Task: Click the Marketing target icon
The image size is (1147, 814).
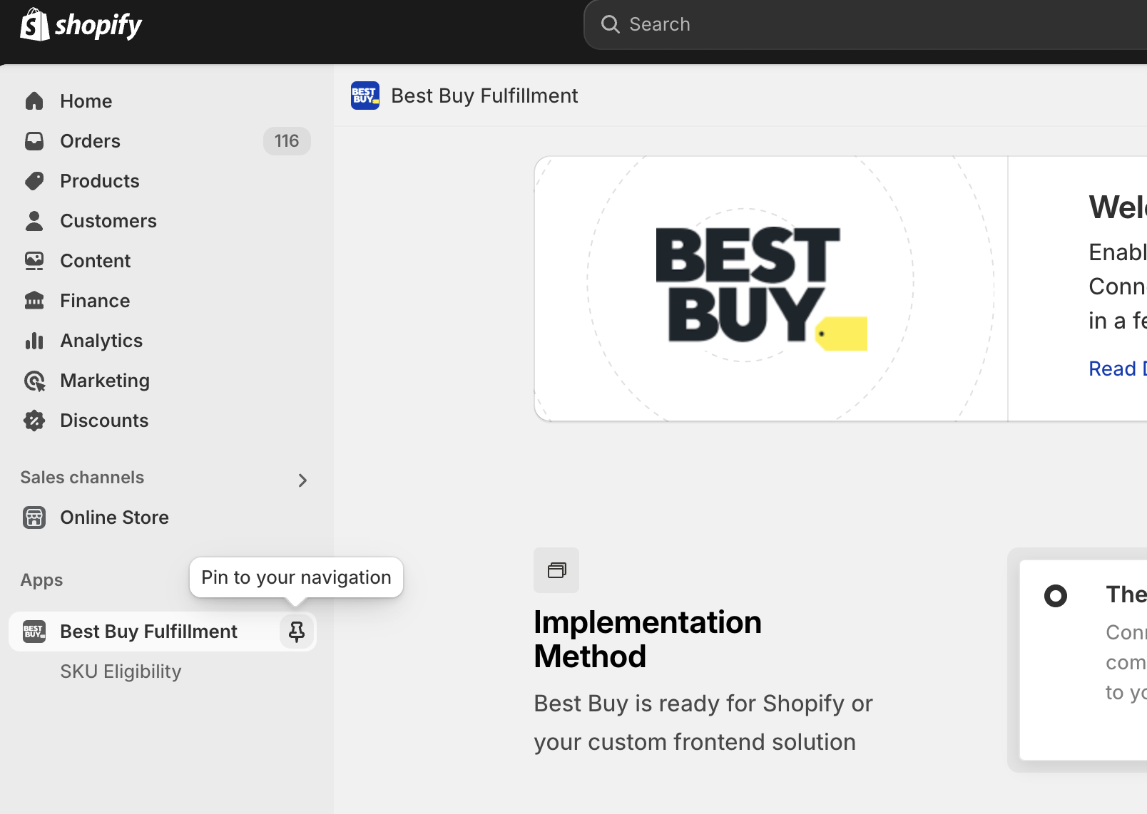Action: [34, 381]
